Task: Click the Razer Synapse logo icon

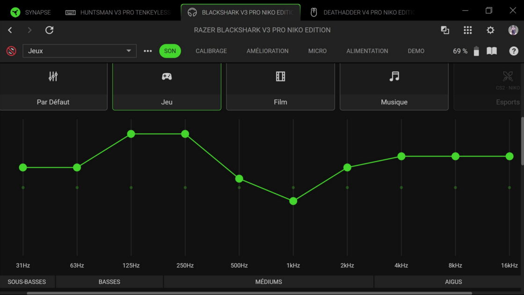Action: [15, 12]
